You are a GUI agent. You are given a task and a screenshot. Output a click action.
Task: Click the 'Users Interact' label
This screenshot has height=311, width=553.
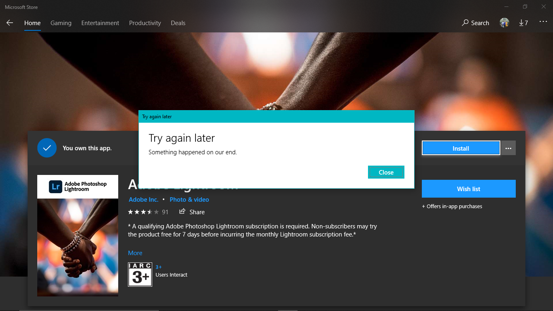[x=172, y=275]
